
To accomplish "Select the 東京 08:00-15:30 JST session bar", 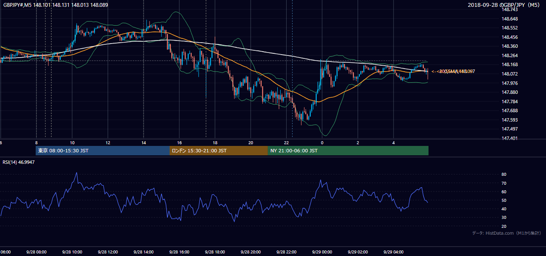I will (x=103, y=151).
